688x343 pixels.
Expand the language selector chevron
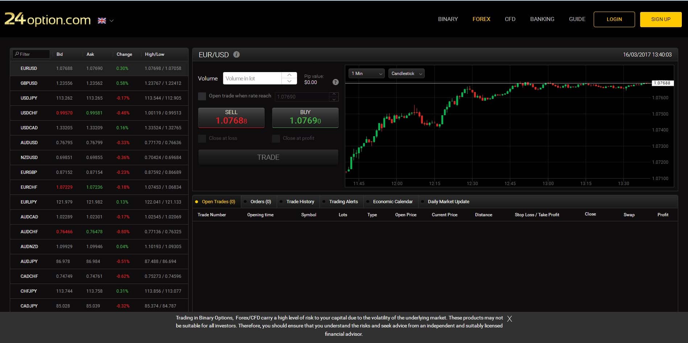click(111, 21)
